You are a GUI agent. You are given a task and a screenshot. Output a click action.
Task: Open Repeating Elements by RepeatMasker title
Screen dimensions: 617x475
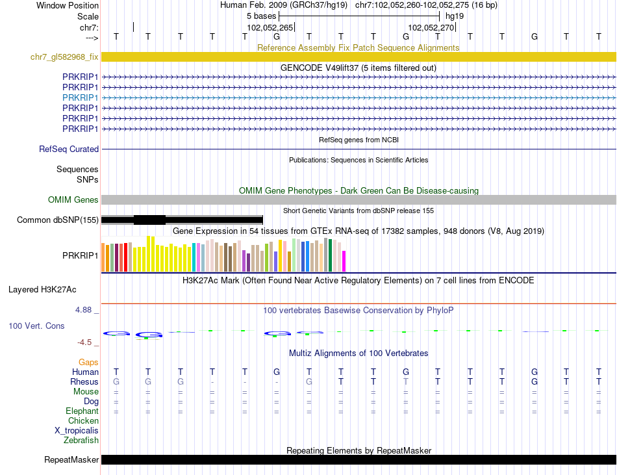[358, 450]
